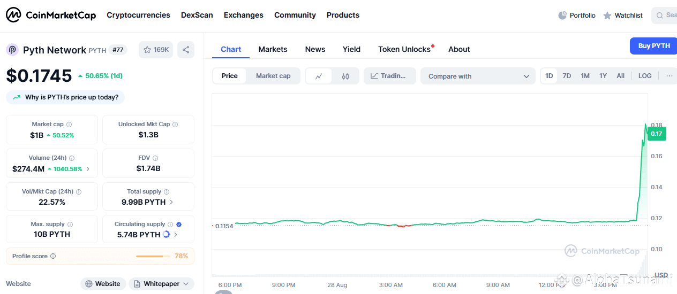Image resolution: width=677 pixels, height=294 pixels.
Task: Open the Cryptocurrencies menu
Action: pyautogui.click(x=138, y=15)
